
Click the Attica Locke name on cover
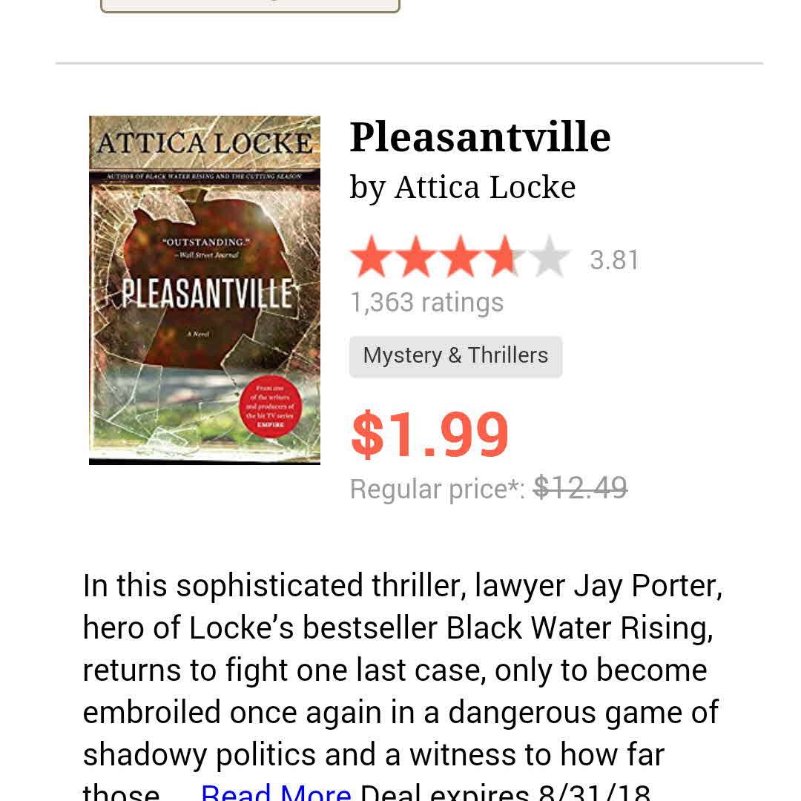click(205, 142)
